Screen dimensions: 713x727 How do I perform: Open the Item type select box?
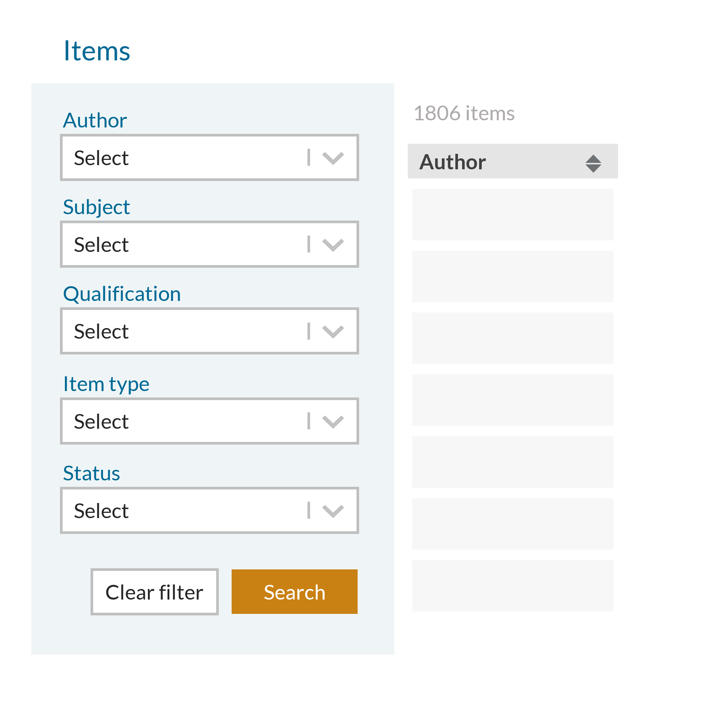pos(209,421)
